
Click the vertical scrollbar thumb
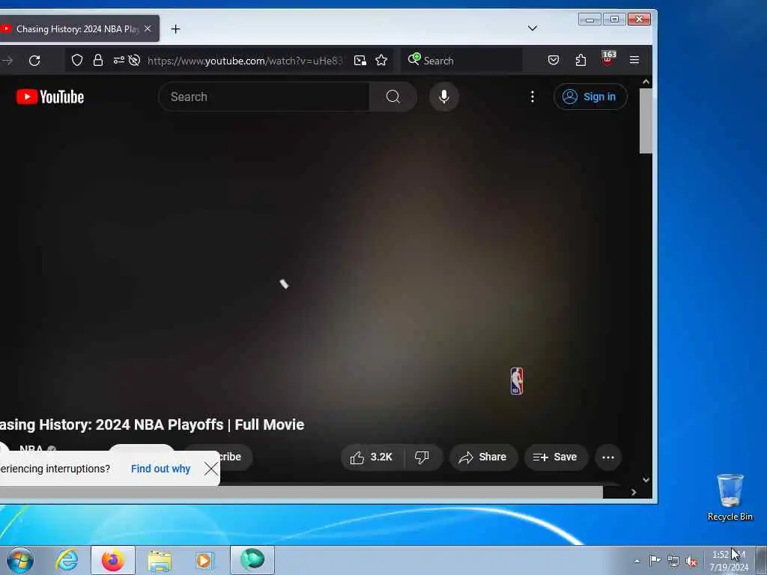coord(646,121)
